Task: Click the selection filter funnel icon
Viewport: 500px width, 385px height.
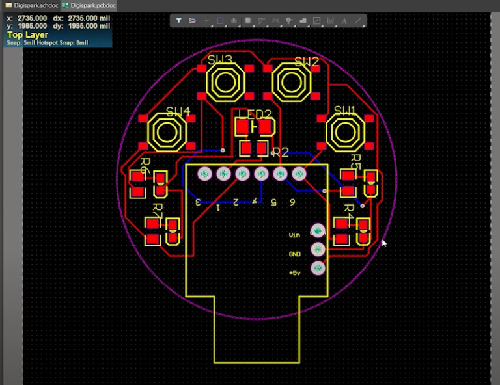Action: click(x=179, y=21)
